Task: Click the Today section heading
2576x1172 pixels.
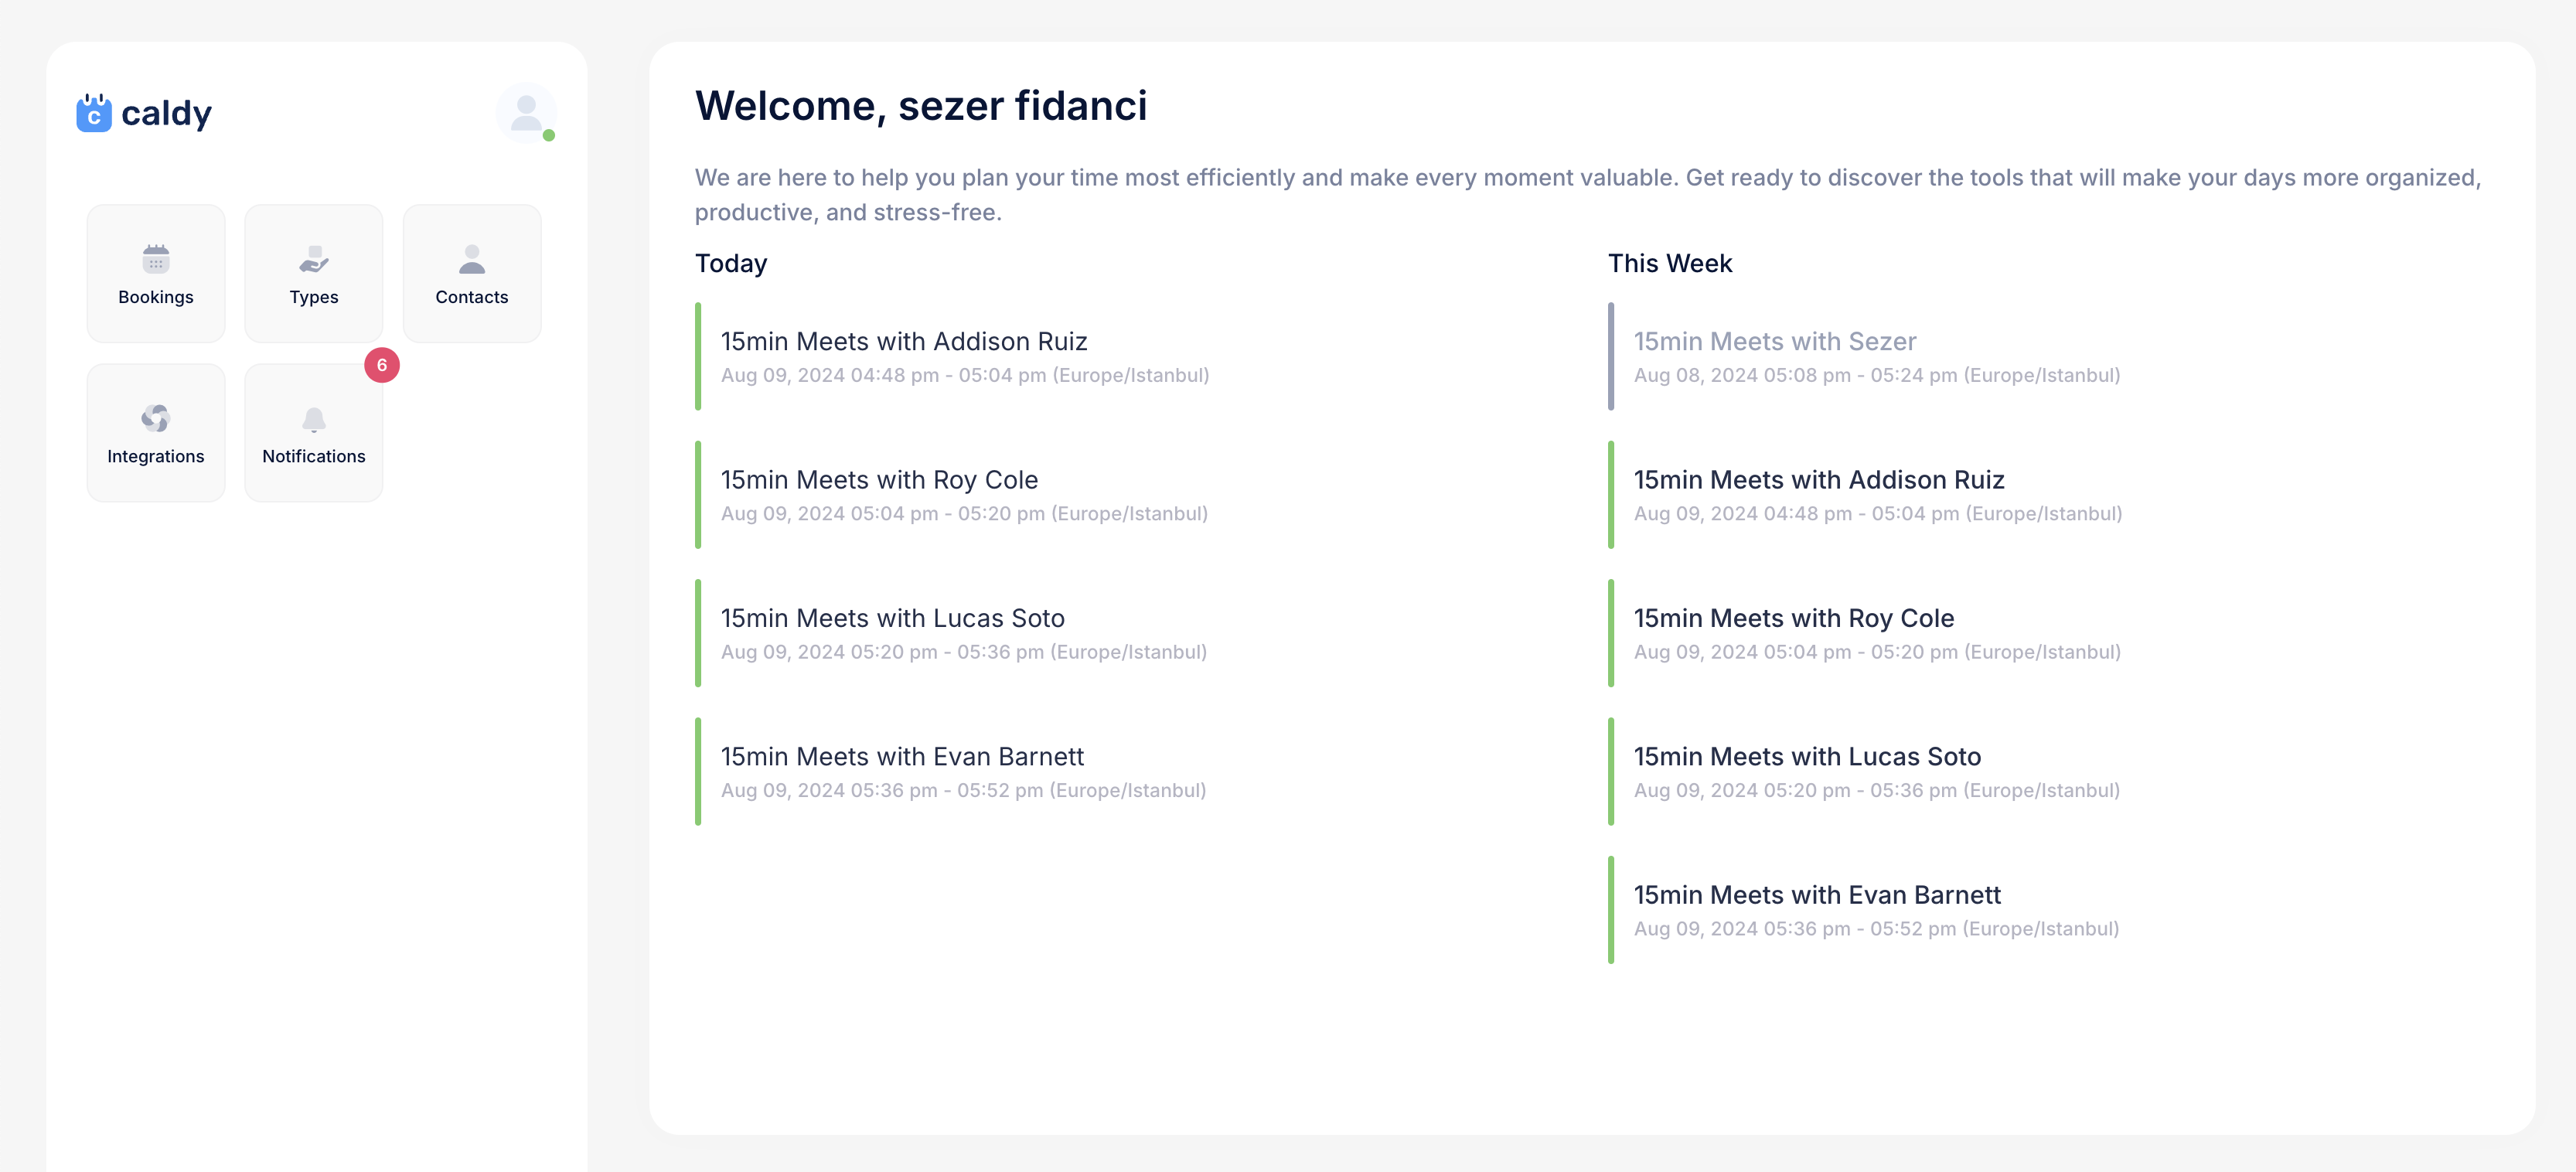Action: [x=731, y=263]
